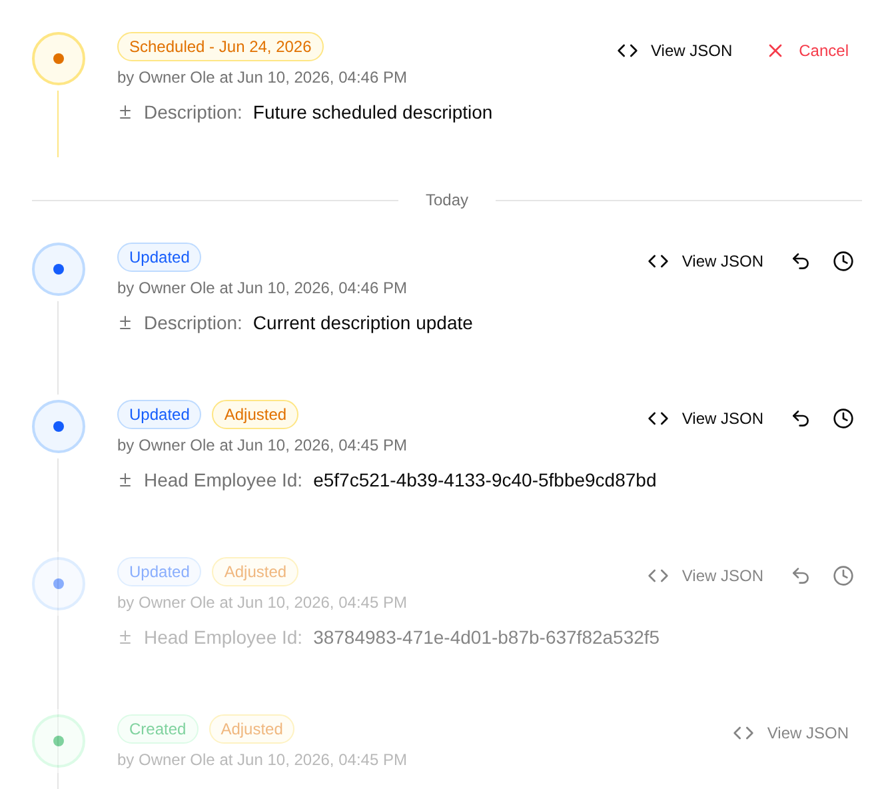Click plus-minus icon beside e5f7c521 Head Employee Id
Image resolution: width=894 pixels, height=789 pixels.
125,480
